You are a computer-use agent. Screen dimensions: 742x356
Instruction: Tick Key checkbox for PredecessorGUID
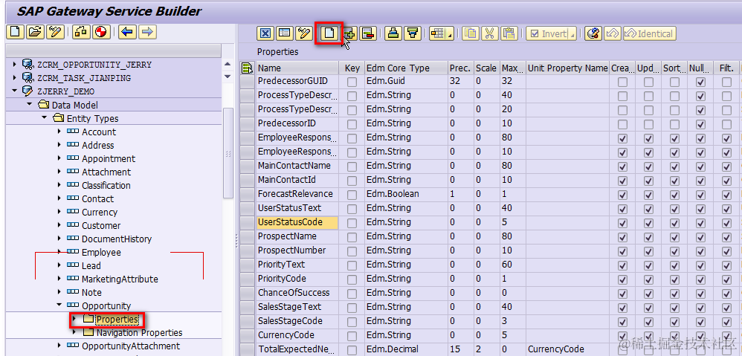352,82
